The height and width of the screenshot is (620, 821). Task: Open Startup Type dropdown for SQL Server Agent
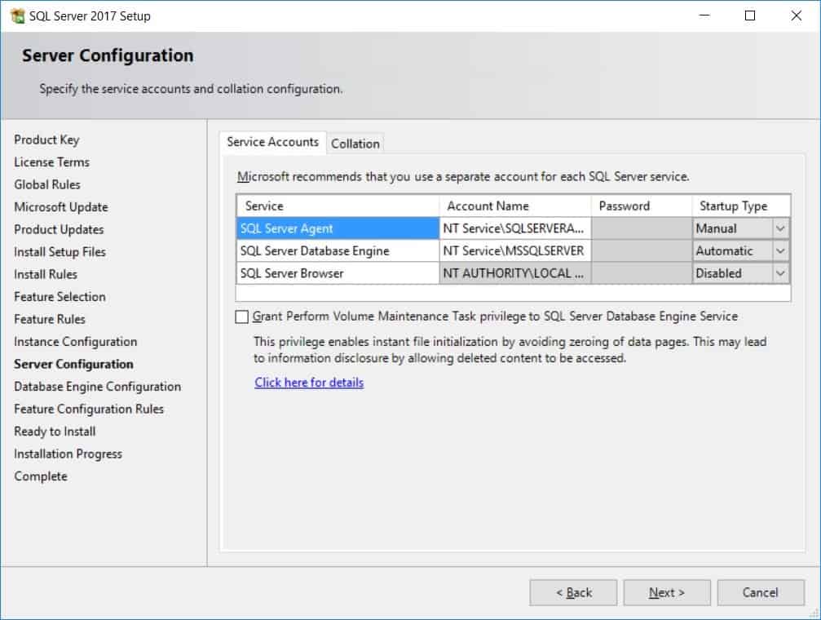[780, 228]
